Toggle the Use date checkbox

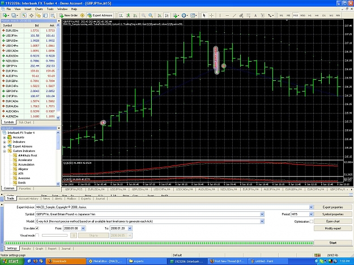37,228
